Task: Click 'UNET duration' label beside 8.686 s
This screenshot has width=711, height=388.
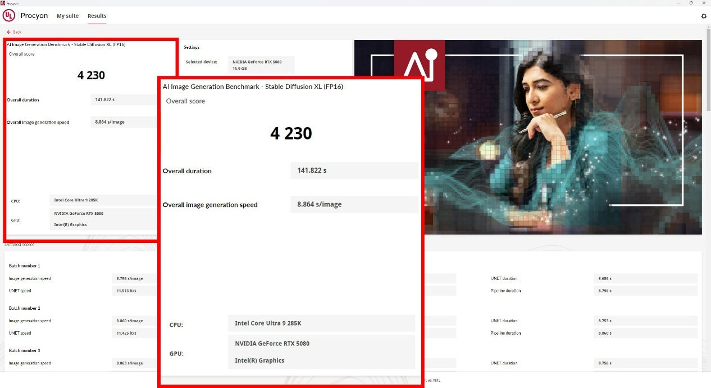Action: point(504,278)
